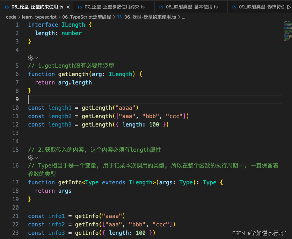Switch to the 09_映射类型-修饰符 tab

click(x=257, y=7)
